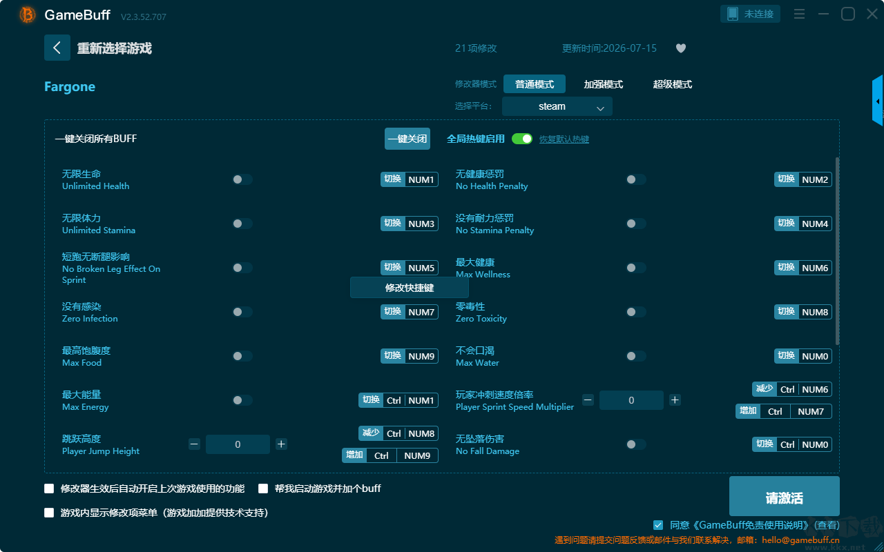
Task: Select 修改快捷键 context menu item
Action: point(410,288)
